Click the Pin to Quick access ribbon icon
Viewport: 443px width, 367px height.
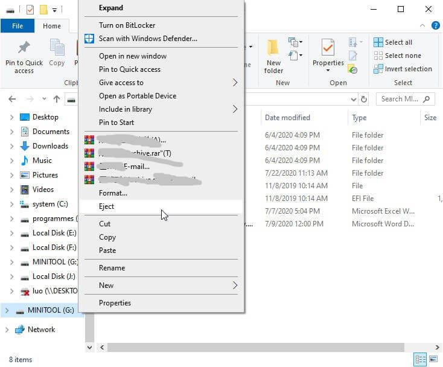[x=24, y=47]
